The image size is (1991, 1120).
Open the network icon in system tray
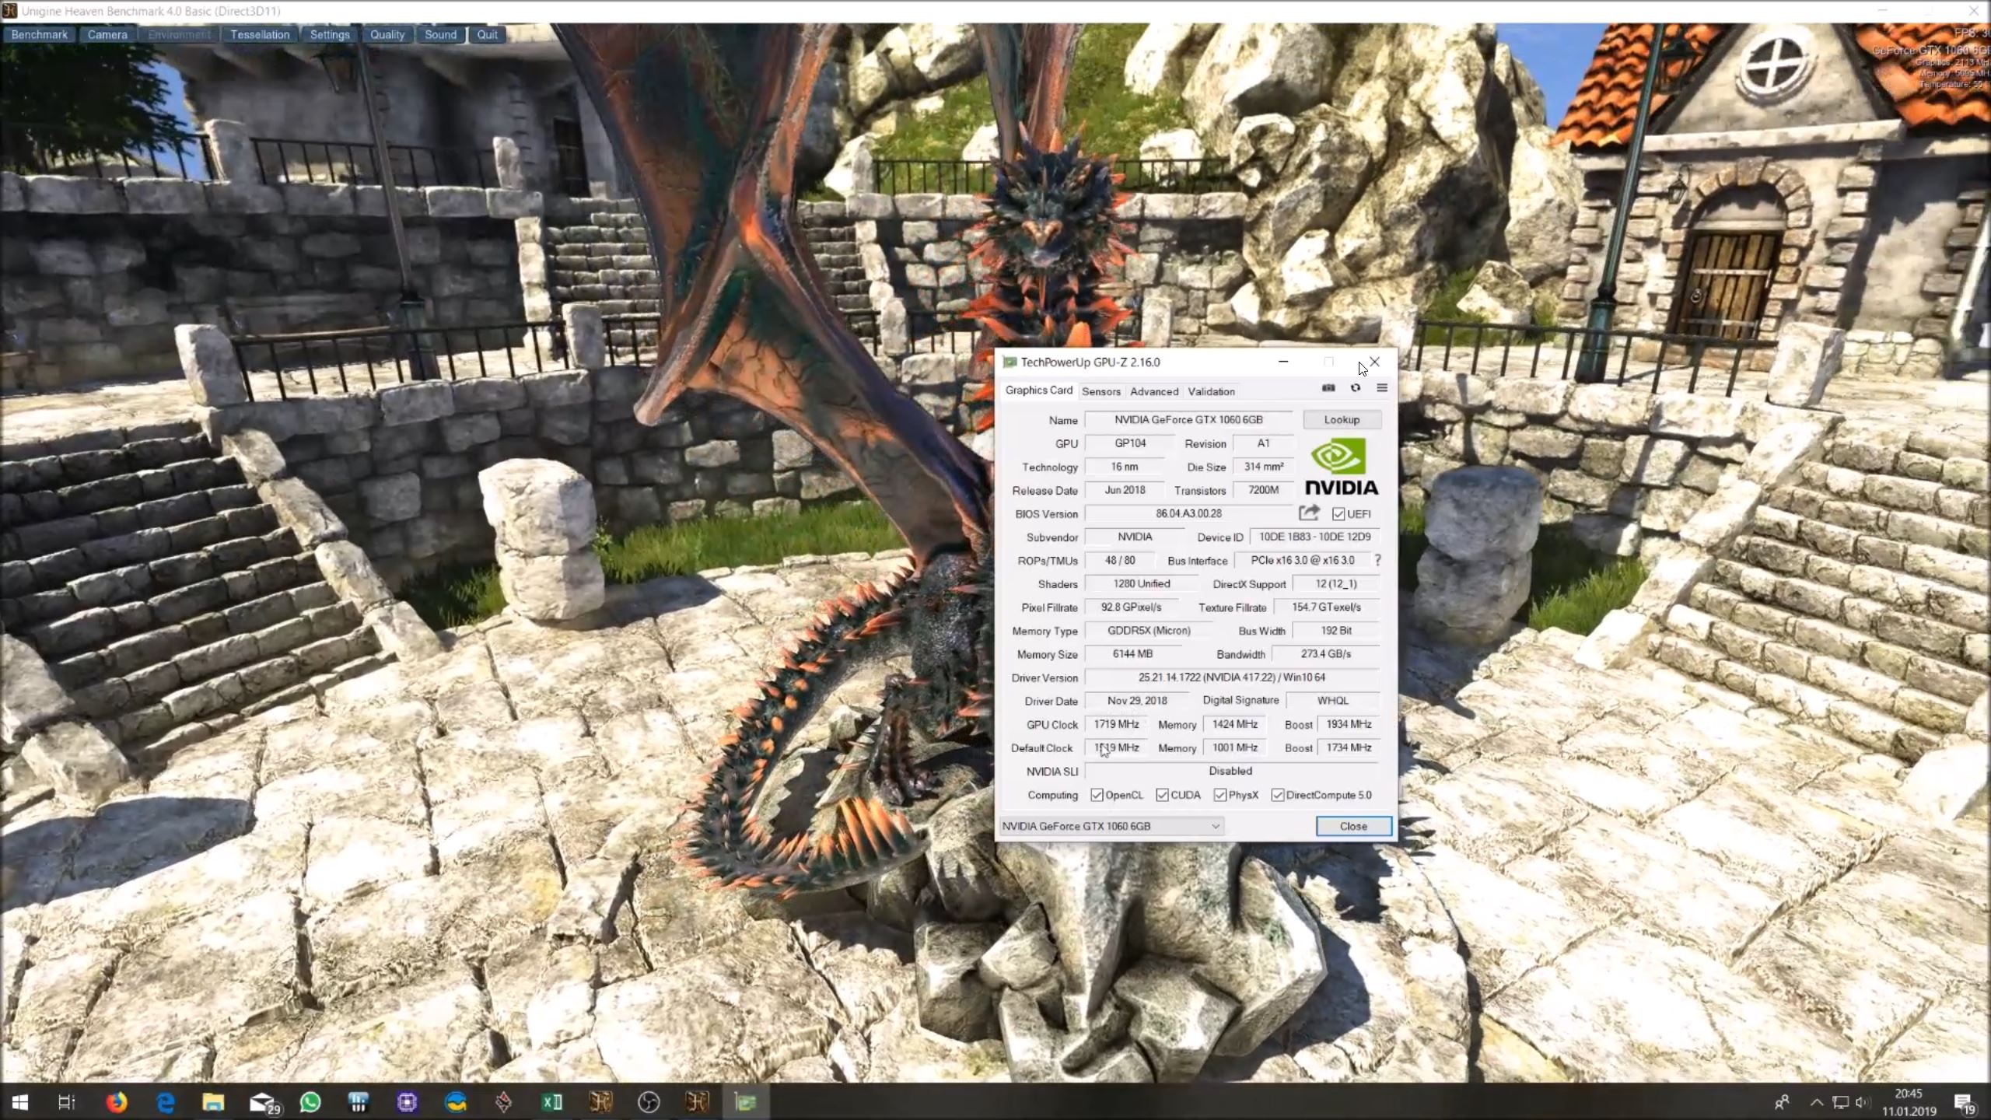(x=1840, y=1102)
